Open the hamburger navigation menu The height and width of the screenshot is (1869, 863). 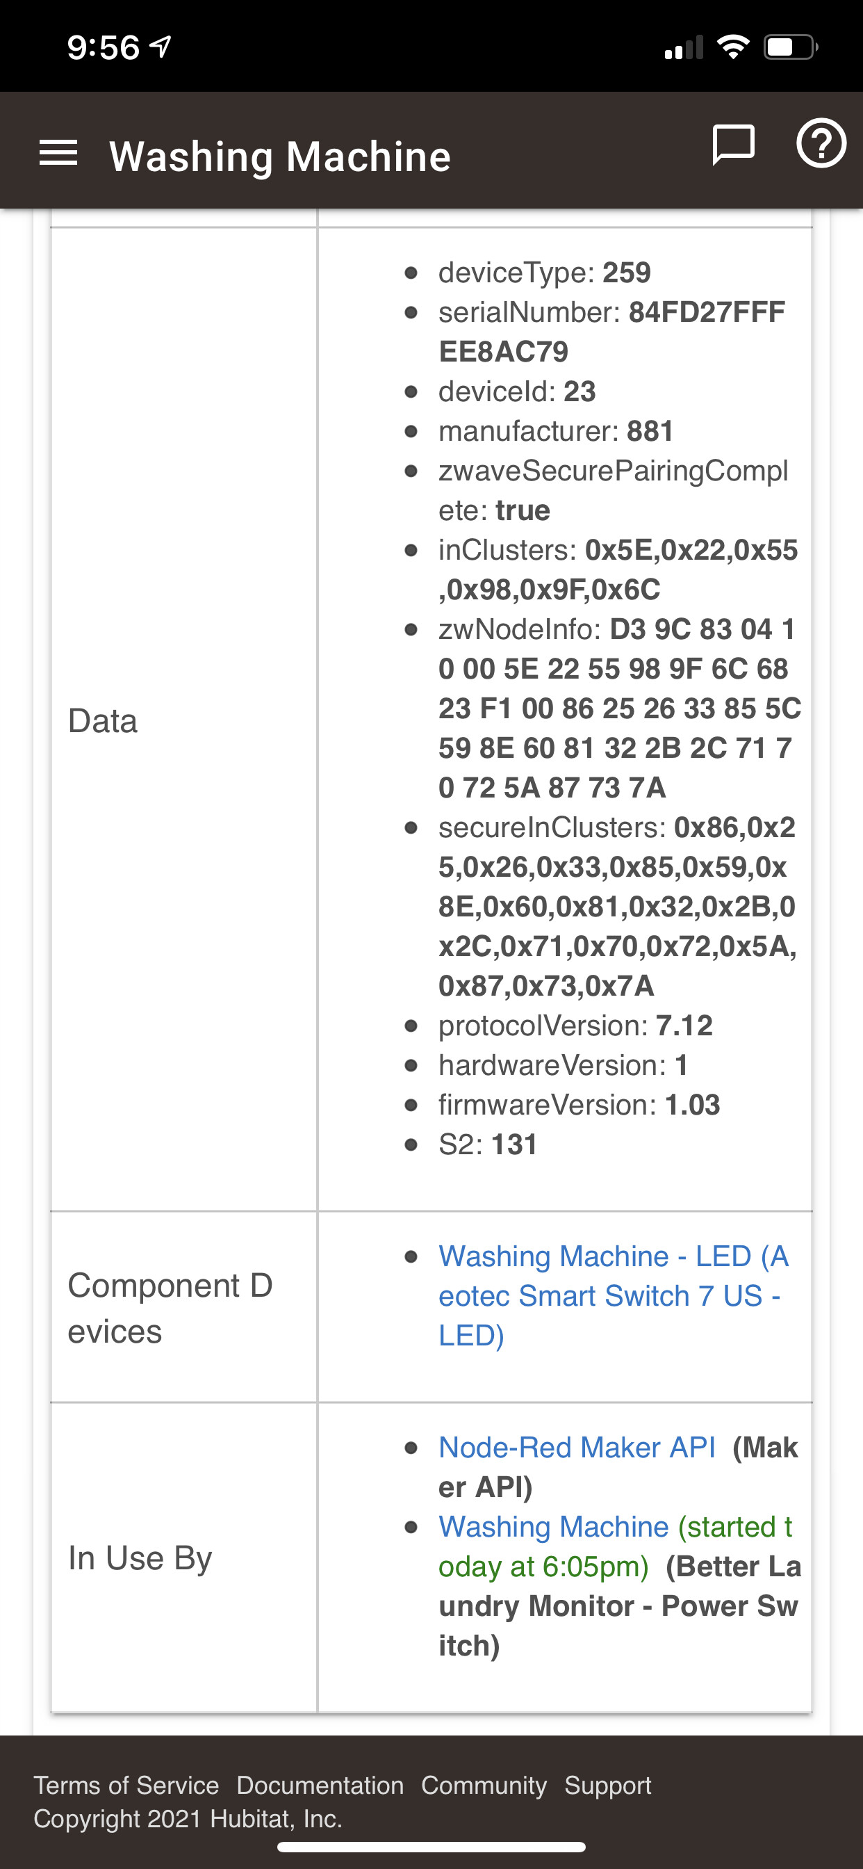pos(58,153)
